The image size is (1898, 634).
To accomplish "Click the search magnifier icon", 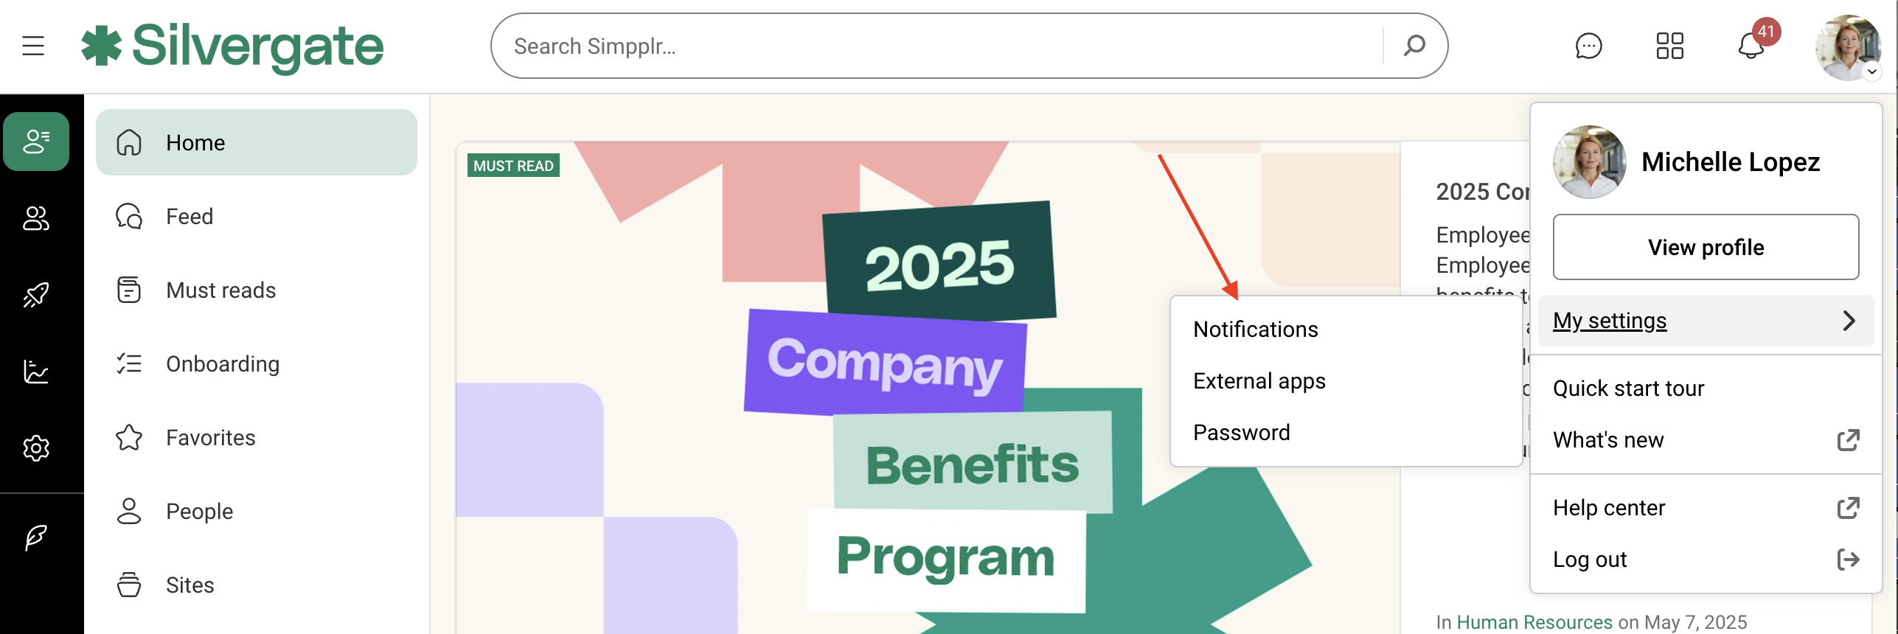I will tap(1415, 46).
